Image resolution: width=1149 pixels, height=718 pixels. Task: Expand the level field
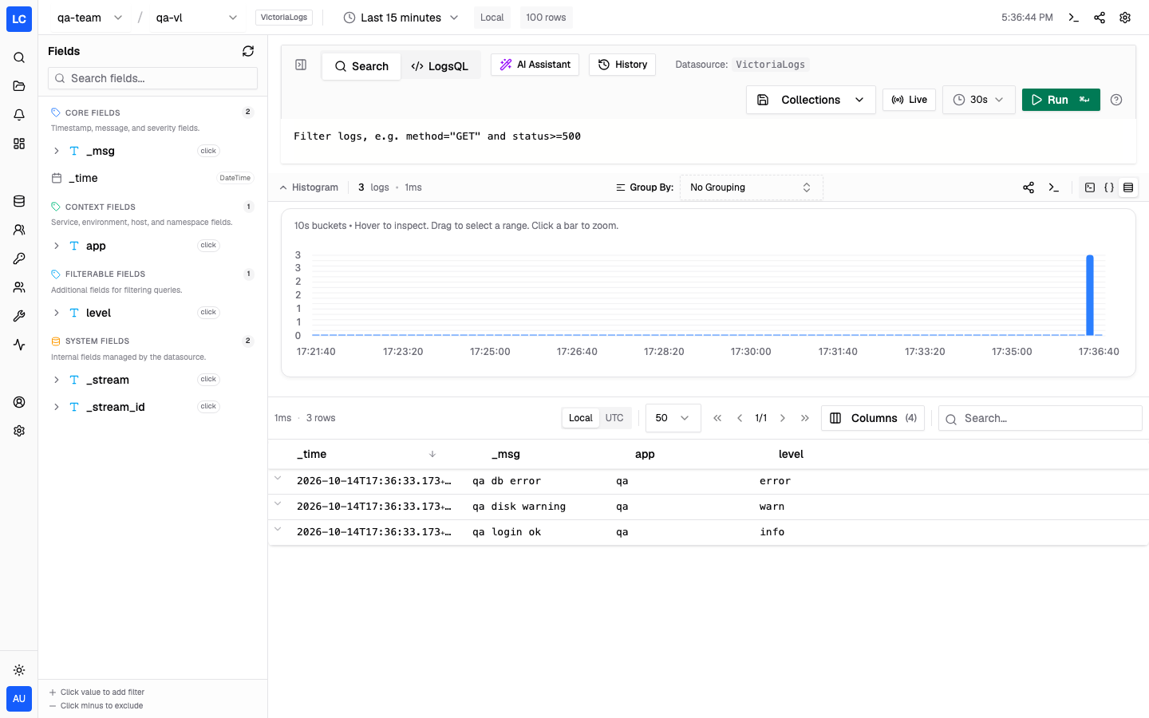click(x=57, y=313)
